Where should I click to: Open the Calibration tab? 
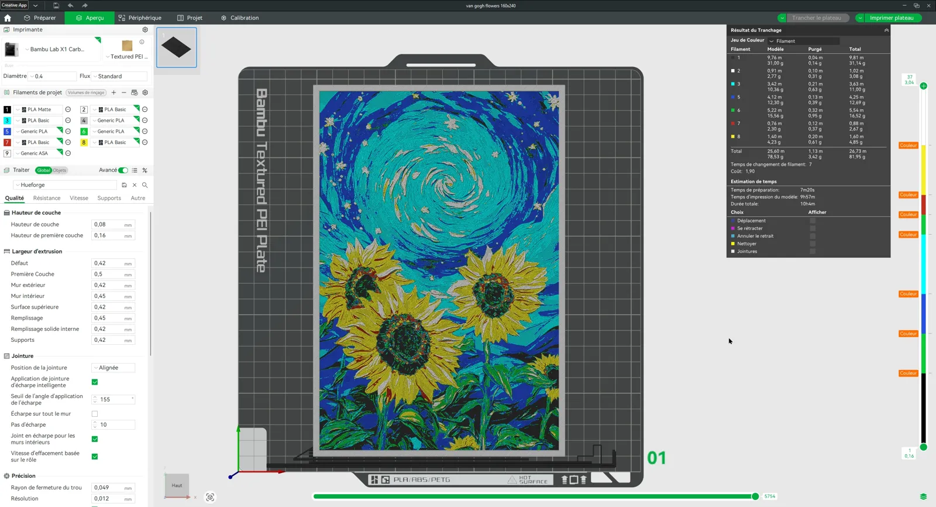click(x=240, y=18)
